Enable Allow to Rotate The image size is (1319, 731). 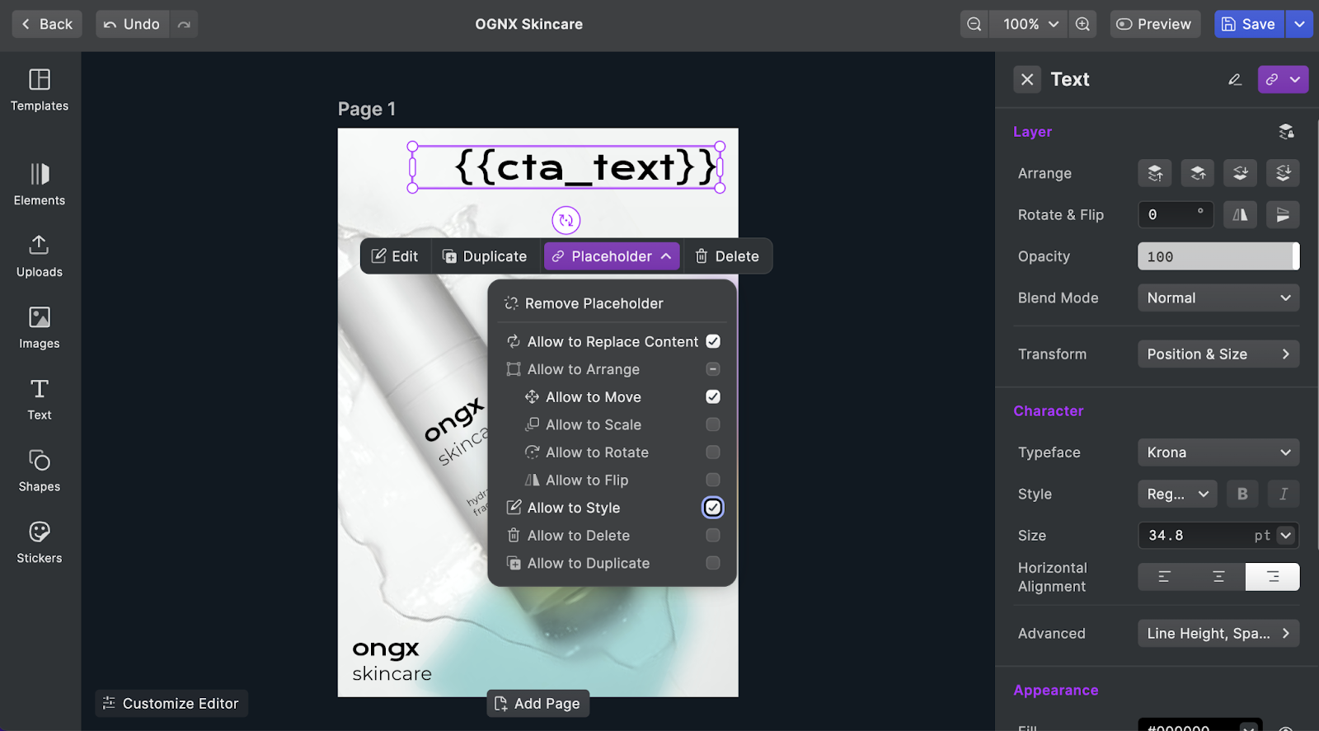tap(713, 452)
